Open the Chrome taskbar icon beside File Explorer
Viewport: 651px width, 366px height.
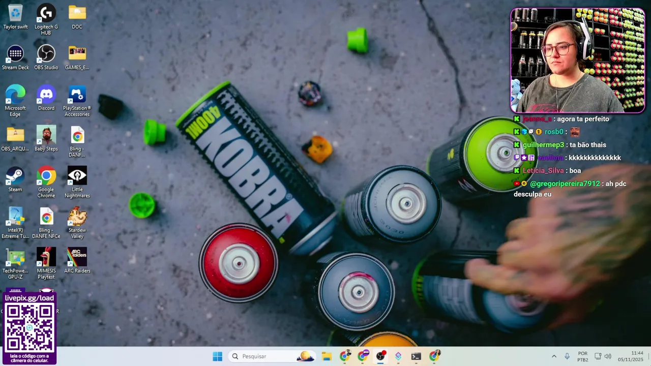(x=345, y=356)
